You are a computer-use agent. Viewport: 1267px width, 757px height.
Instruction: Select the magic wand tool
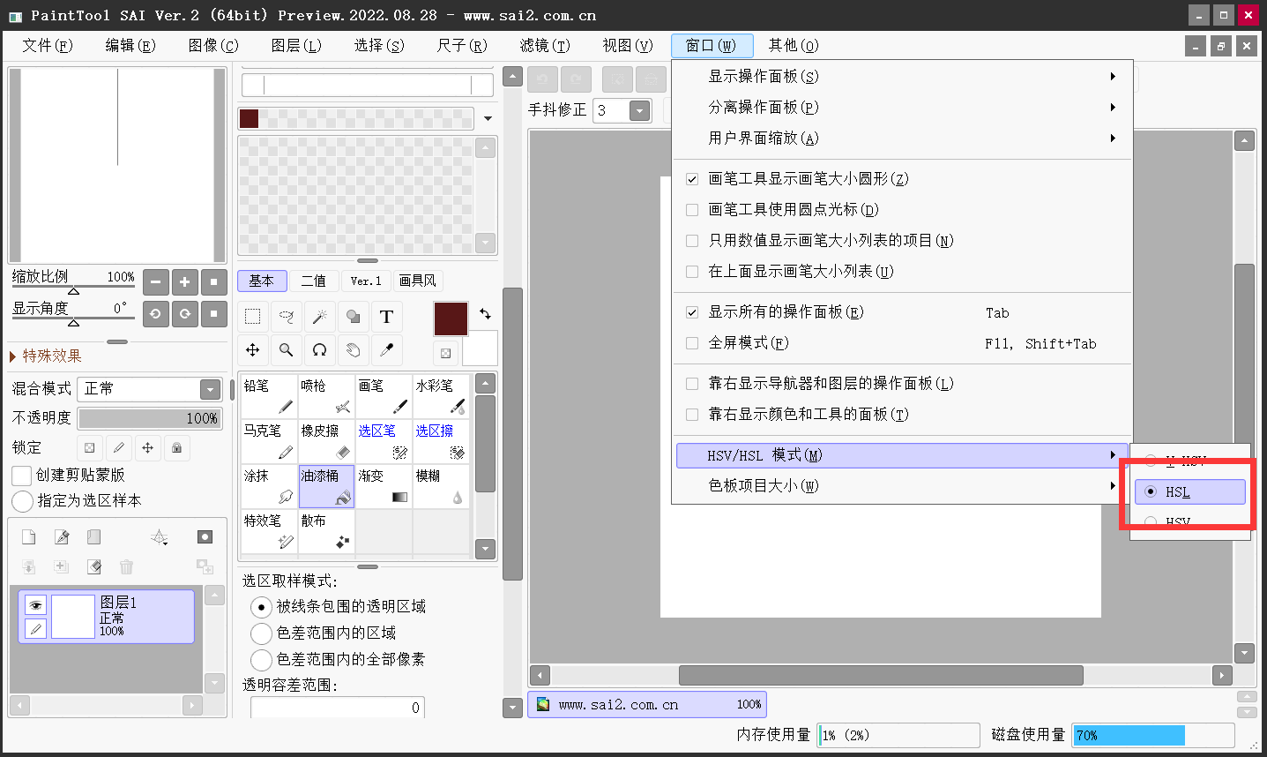pos(319,317)
